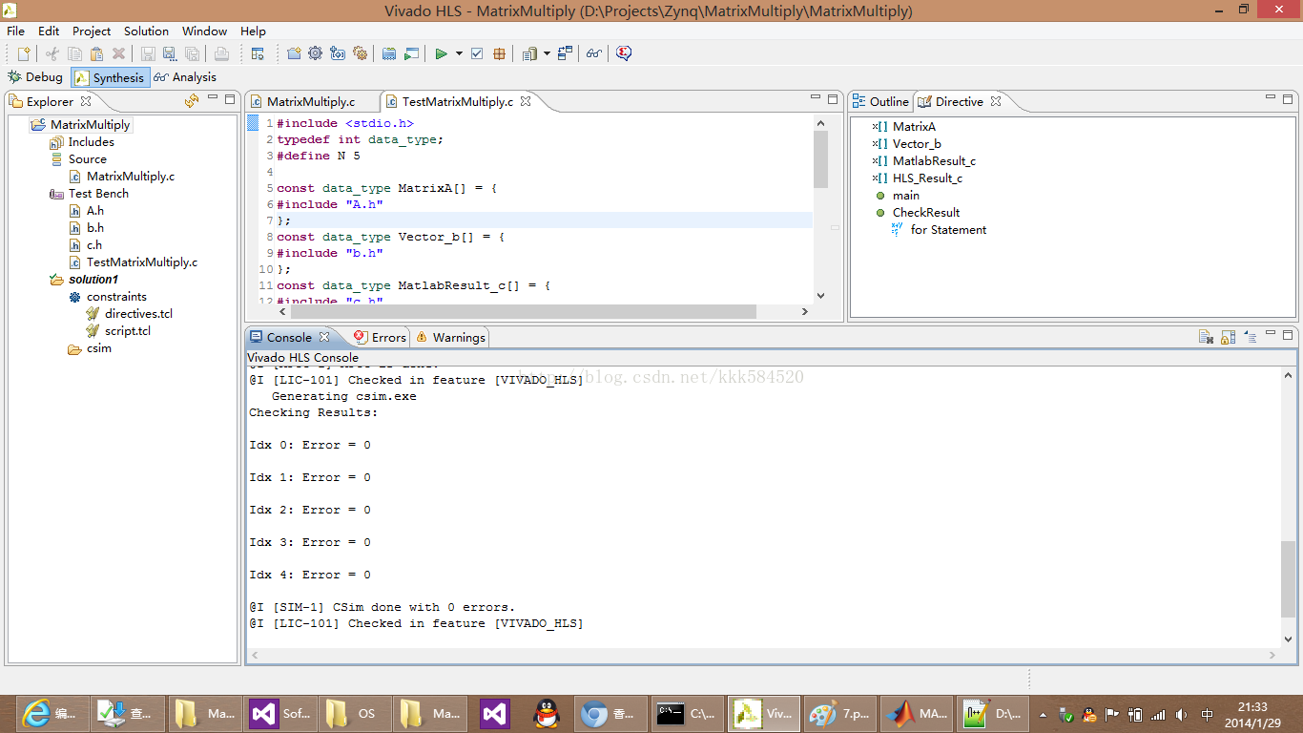Click the glasses Open Analysis toolbar icon
The height and width of the screenshot is (733, 1303).
pos(594,54)
